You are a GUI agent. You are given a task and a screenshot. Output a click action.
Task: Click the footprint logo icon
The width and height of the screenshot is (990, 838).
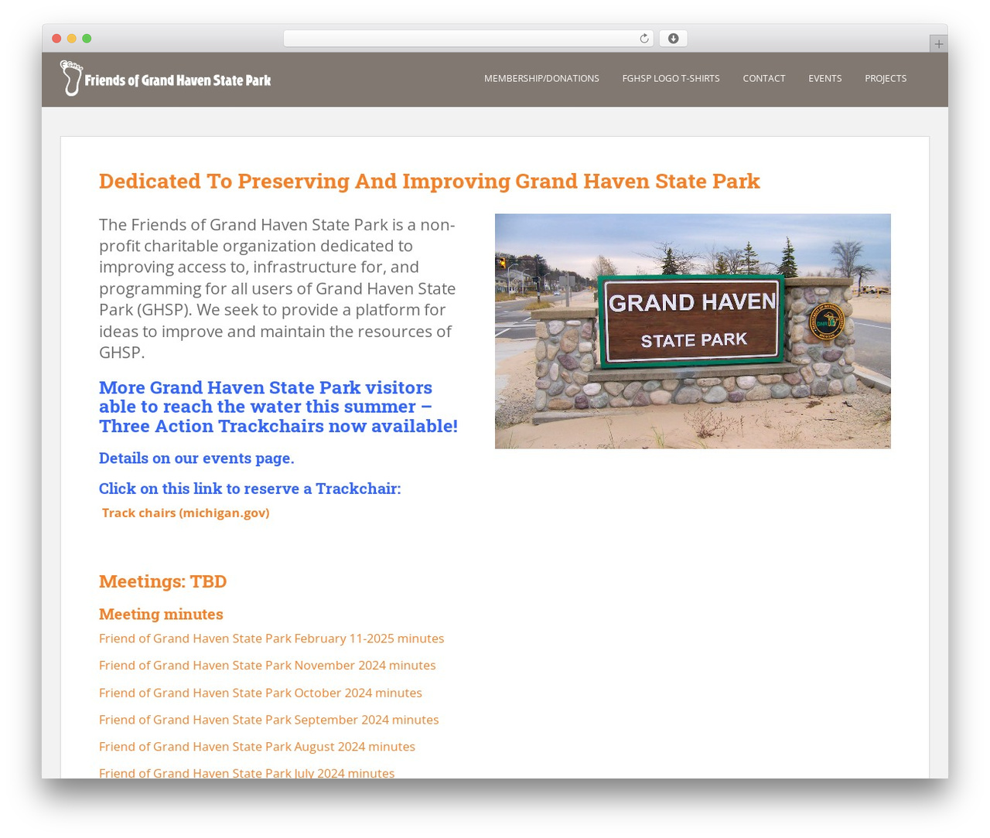coord(71,78)
